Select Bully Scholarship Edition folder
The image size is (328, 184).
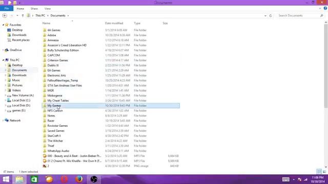[63, 50]
